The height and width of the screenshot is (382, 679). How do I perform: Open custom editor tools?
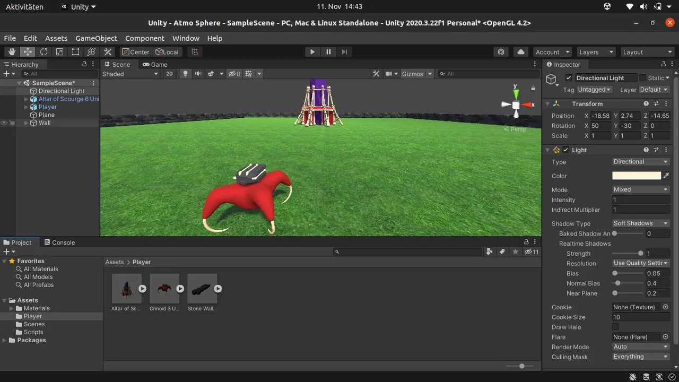point(108,52)
